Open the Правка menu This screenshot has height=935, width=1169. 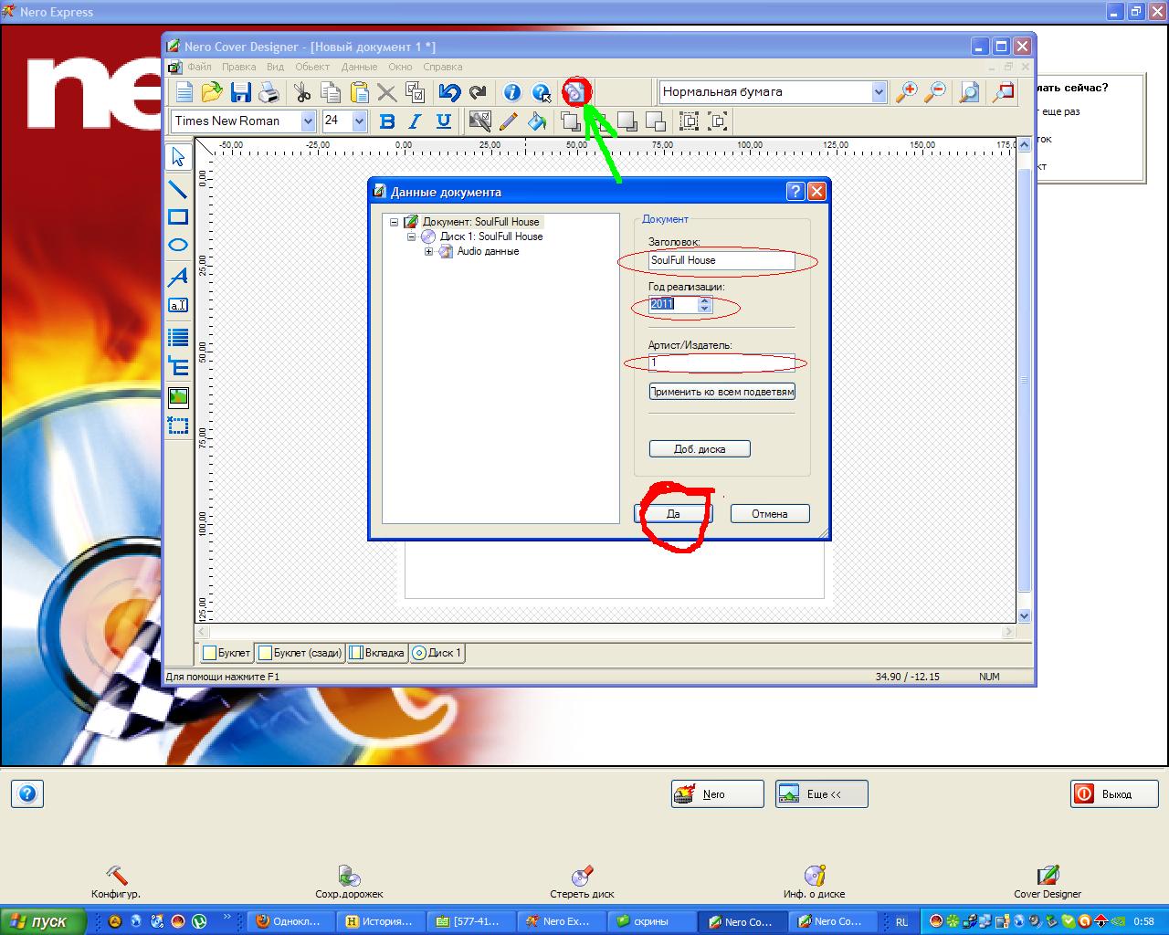[x=239, y=67]
